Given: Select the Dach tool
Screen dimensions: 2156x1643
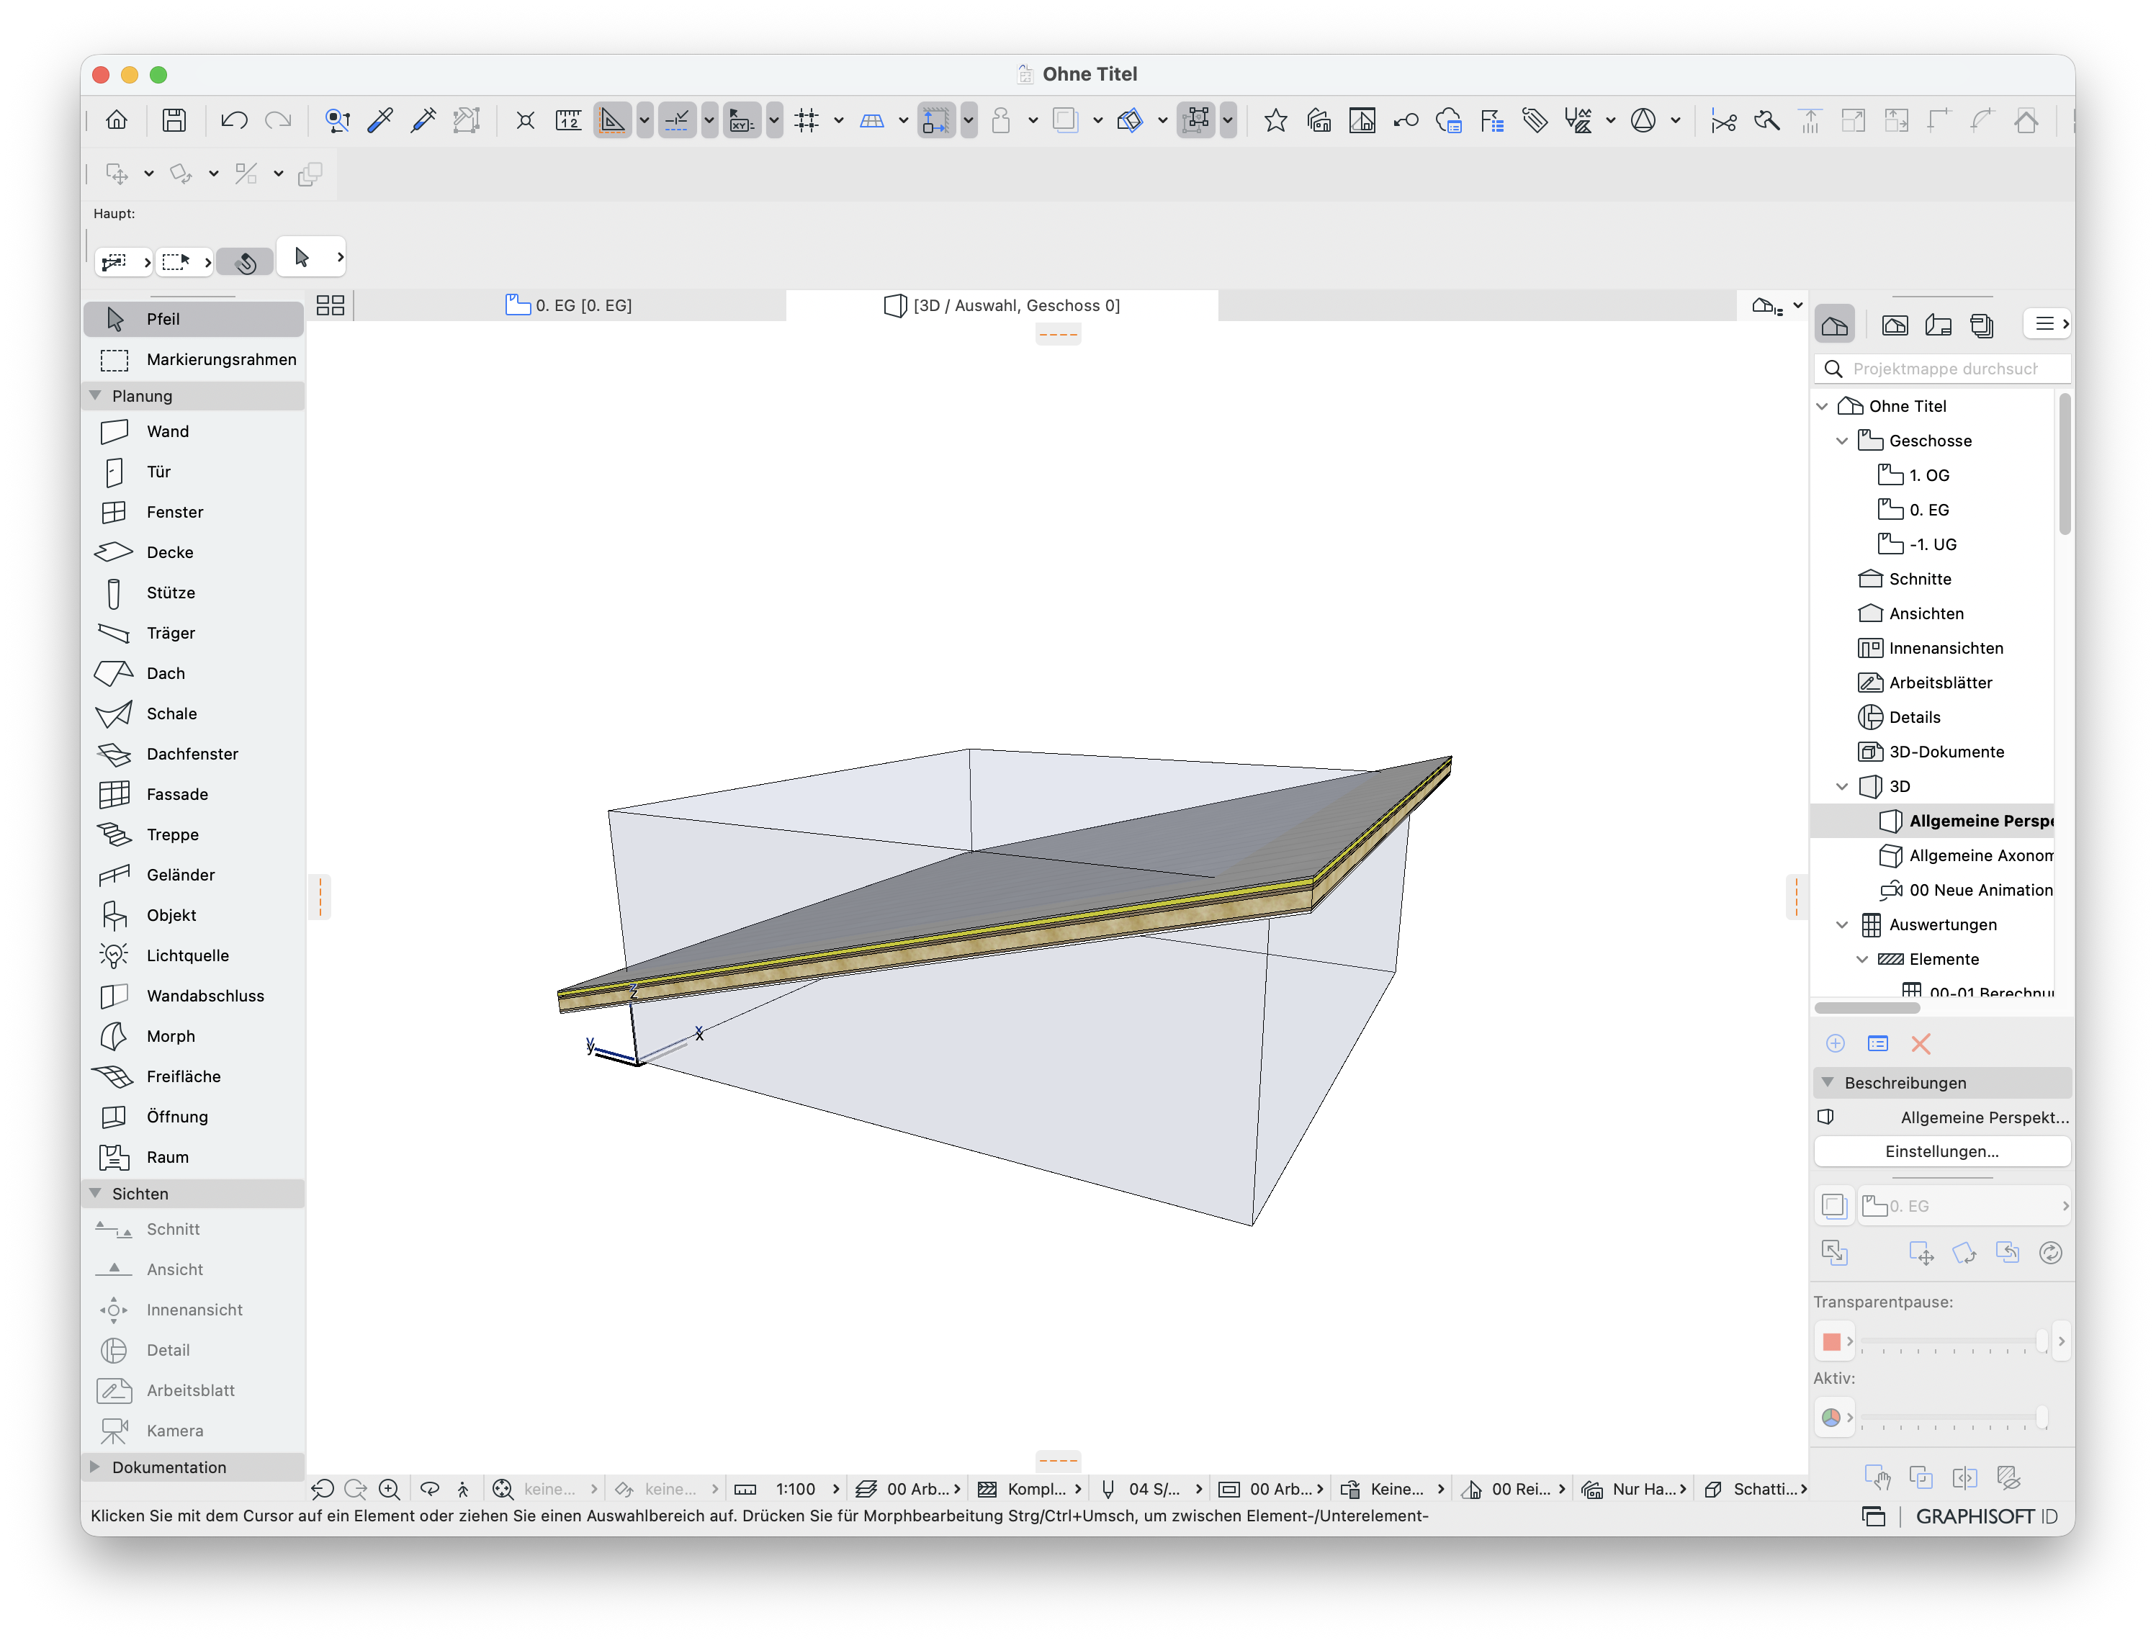Looking at the screenshot, I should pos(194,673).
